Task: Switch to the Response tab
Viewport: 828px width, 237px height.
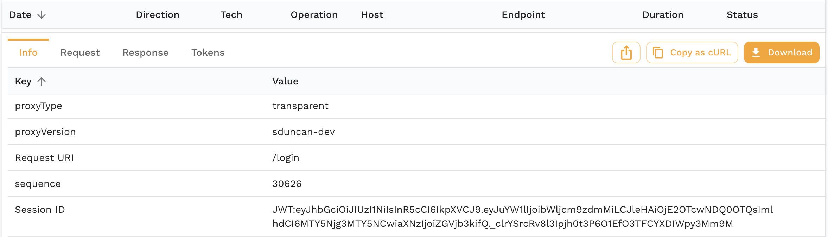Action: [x=145, y=53]
